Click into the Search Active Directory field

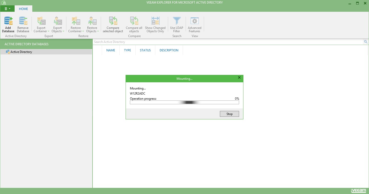[228, 42]
